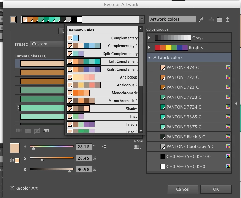Screen dimensions: 241x198
Task: Click the merge colors into a row icon
Action: pos(19,131)
